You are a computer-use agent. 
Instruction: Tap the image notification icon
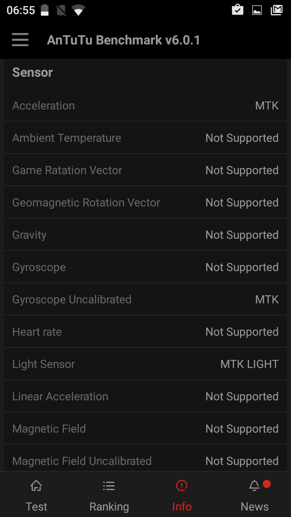pos(257,11)
